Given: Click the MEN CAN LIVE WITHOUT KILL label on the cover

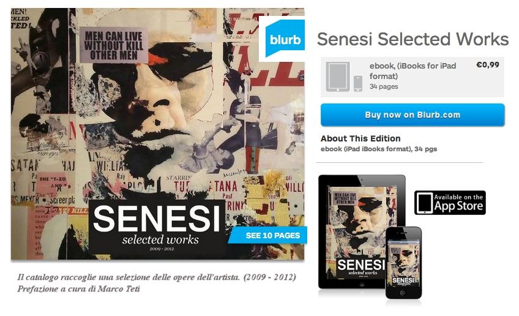Looking at the screenshot, I should tap(113, 46).
